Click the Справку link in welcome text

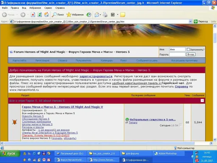click(181, 87)
